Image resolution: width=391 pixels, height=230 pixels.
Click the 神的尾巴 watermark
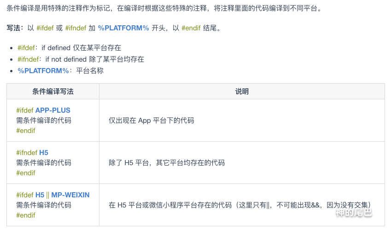coord(354,213)
